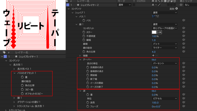Collapse the テーパー property group
The height and width of the screenshot is (111, 197).
pyautogui.click(x=80, y=60)
